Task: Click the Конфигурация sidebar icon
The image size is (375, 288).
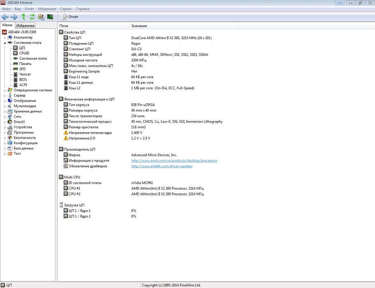Action: click(10, 143)
